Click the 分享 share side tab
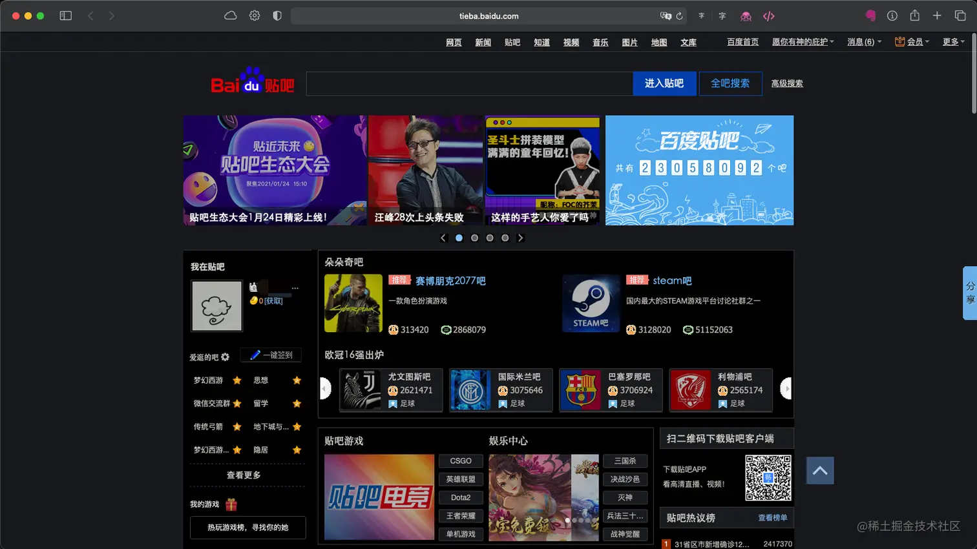Image resolution: width=977 pixels, height=549 pixels. (970, 293)
